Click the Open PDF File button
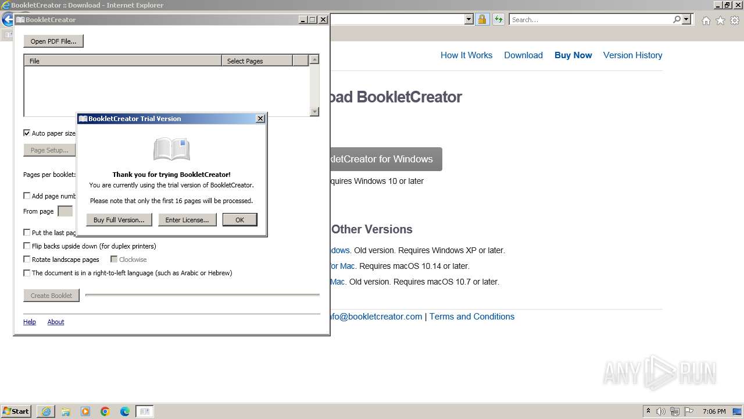This screenshot has height=419, width=744. (53, 41)
